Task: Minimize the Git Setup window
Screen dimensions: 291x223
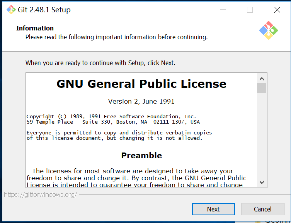Action: 223,10
